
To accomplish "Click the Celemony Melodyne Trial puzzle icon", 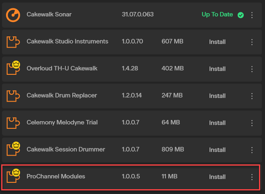I will [x=13, y=123].
